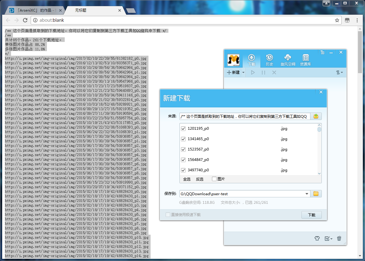Uncheck the 1201195_p0 file checkbox
Viewport: 365px width, 261px height.
[183, 129]
